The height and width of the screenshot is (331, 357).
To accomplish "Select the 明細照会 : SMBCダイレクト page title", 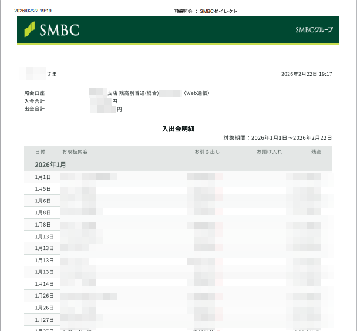I will click(206, 11).
